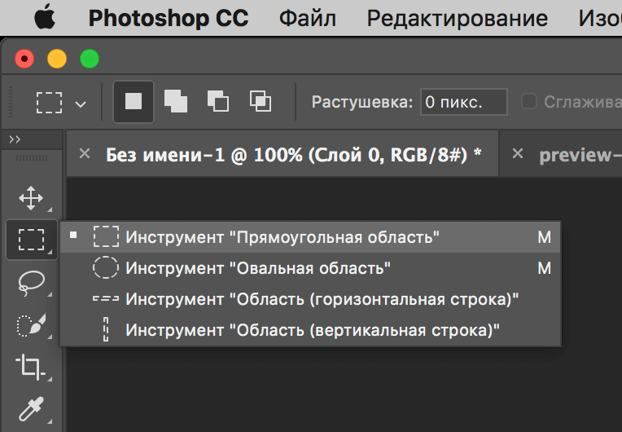Image resolution: width=622 pixels, height=432 pixels.
Task: Select the Rectangular Marquee tool in toolbar
Action: coord(31,240)
